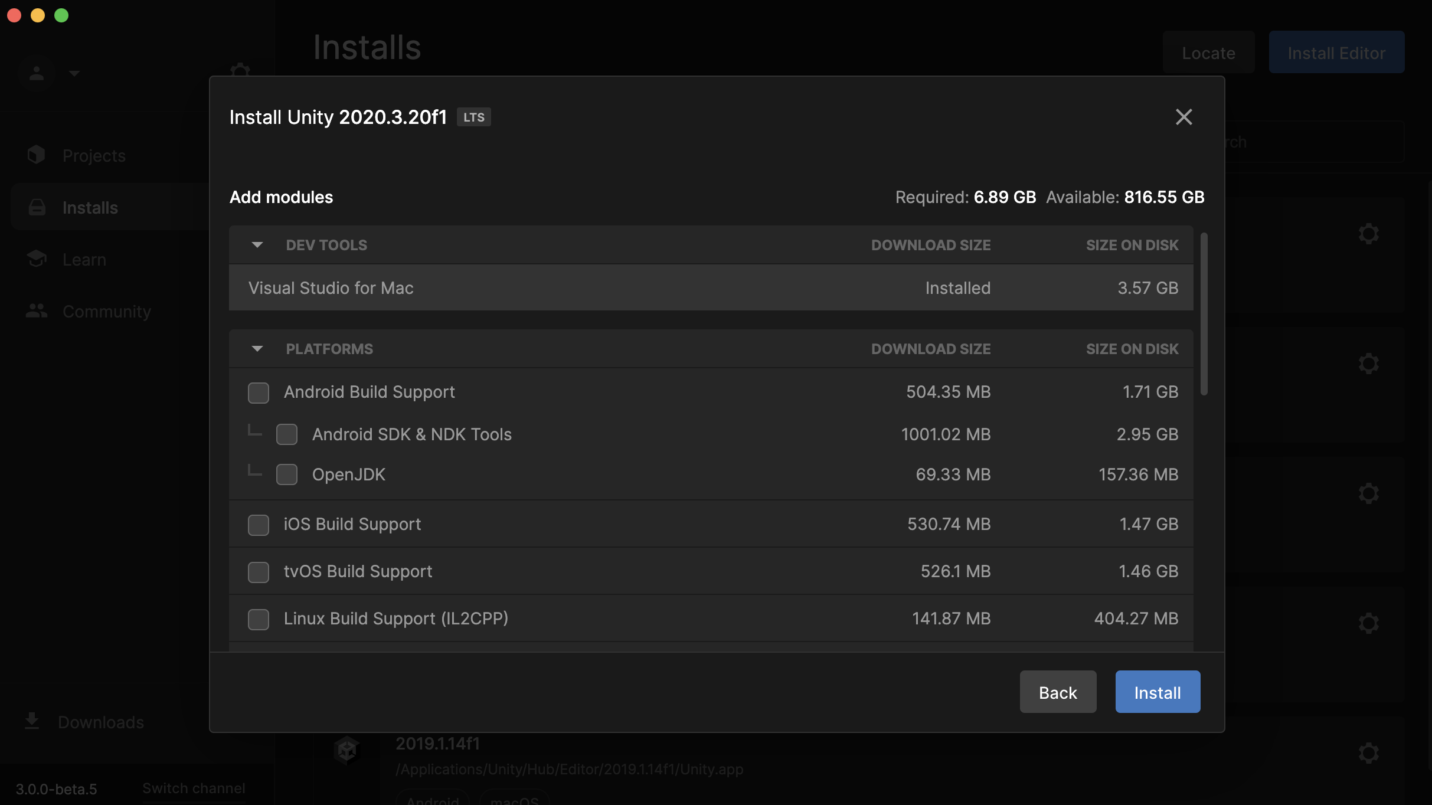Check the OpenJDK module
The width and height of the screenshot is (1432, 805).
pyautogui.click(x=287, y=475)
